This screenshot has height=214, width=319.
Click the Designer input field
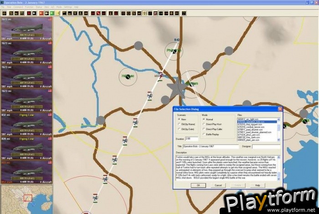(x=266, y=147)
